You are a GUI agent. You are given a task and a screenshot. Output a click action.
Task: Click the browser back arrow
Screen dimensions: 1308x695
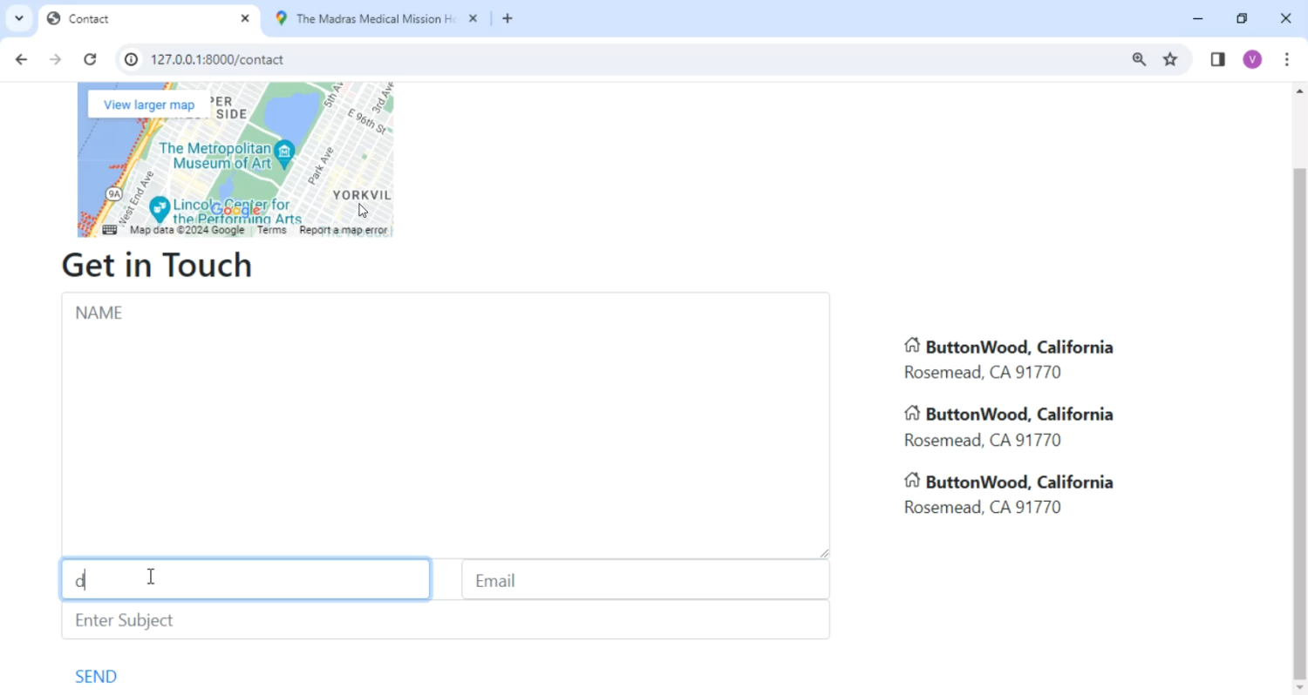[21, 59]
